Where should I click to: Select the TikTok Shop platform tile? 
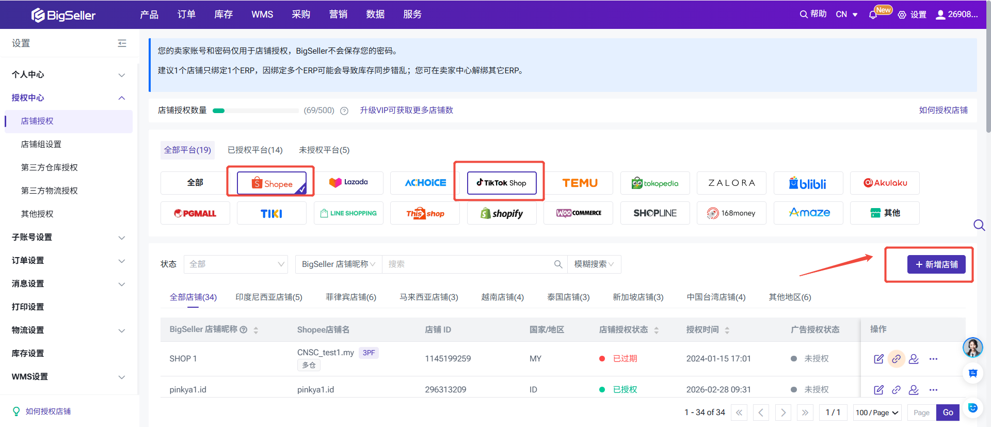[x=501, y=183]
